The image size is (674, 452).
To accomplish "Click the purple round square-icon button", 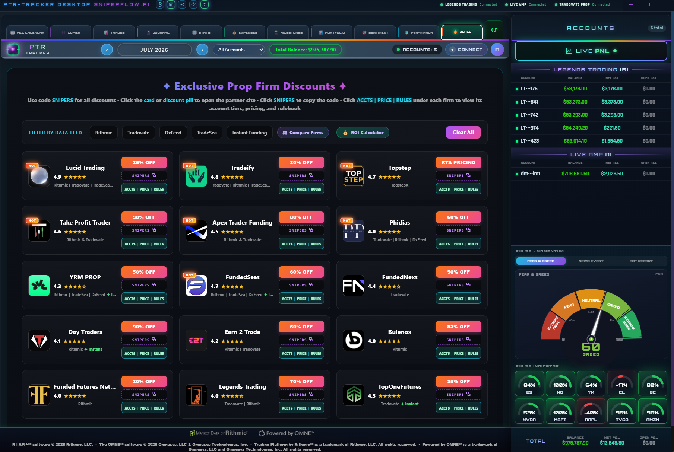I will tap(497, 50).
